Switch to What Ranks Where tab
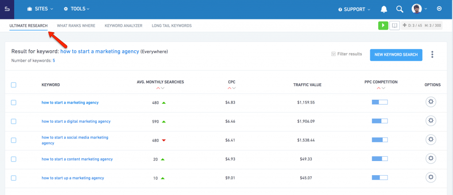453x195 pixels. pos(76,26)
